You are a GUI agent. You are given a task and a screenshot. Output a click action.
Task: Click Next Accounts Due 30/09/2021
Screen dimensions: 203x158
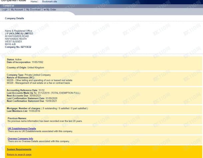(24, 96)
